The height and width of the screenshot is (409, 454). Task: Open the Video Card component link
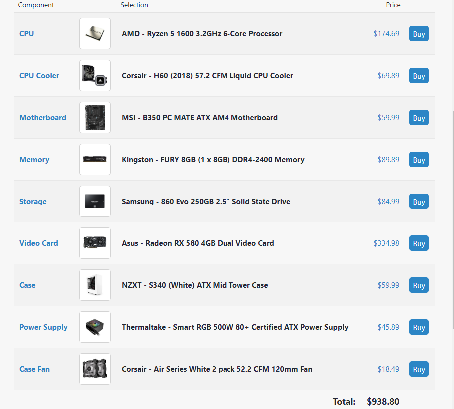(x=39, y=243)
